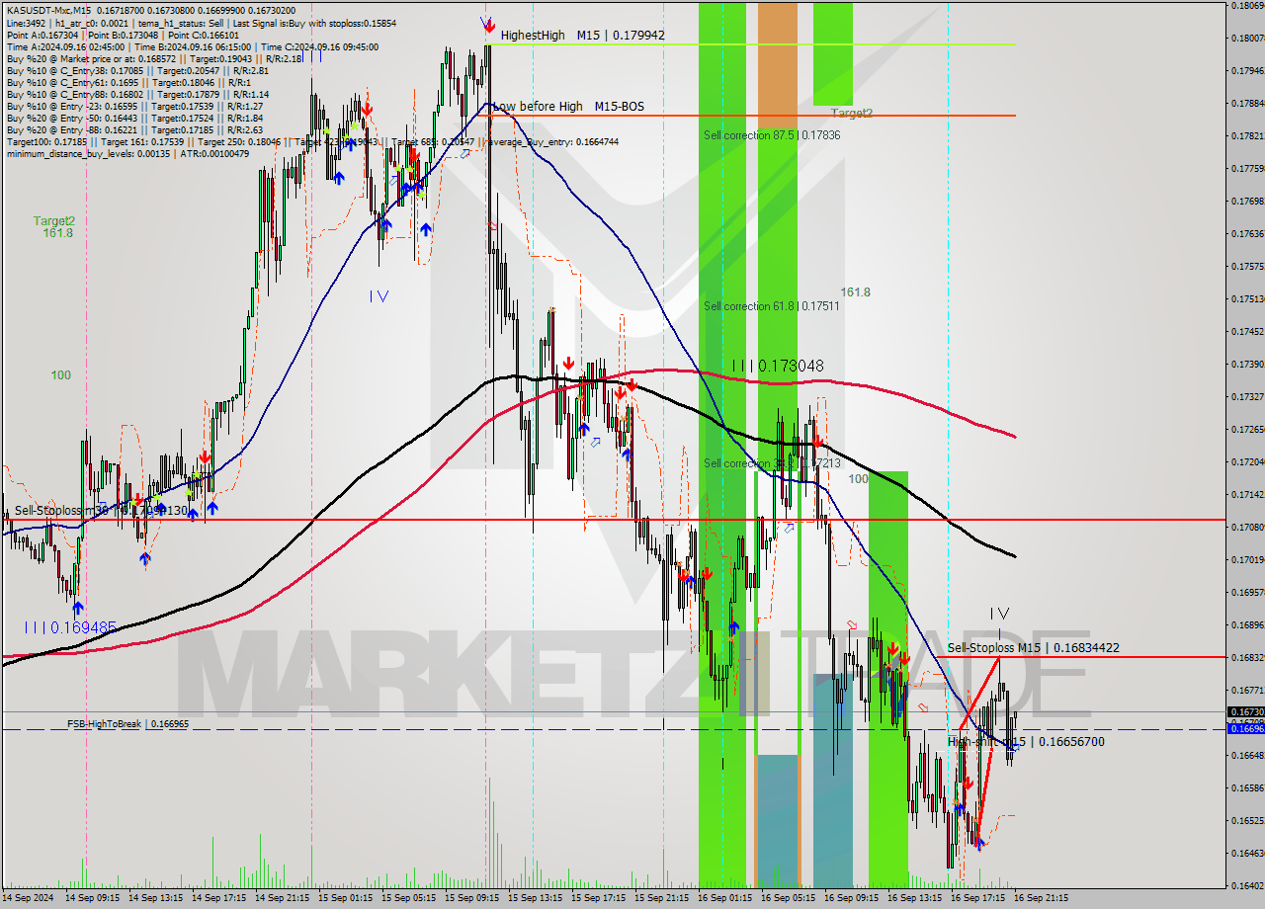Click the I I I 0.169485 wave label
1265x909 pixels.
coord(70,627)
